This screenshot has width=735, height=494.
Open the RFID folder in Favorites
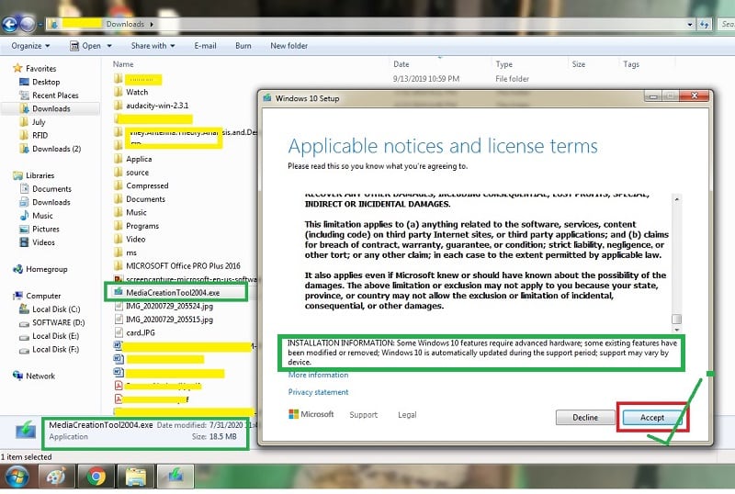40,136
